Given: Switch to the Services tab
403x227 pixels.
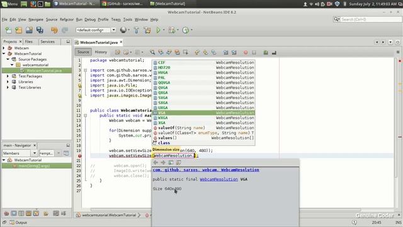Looking at the screenshot, I should tap(48, 42).
